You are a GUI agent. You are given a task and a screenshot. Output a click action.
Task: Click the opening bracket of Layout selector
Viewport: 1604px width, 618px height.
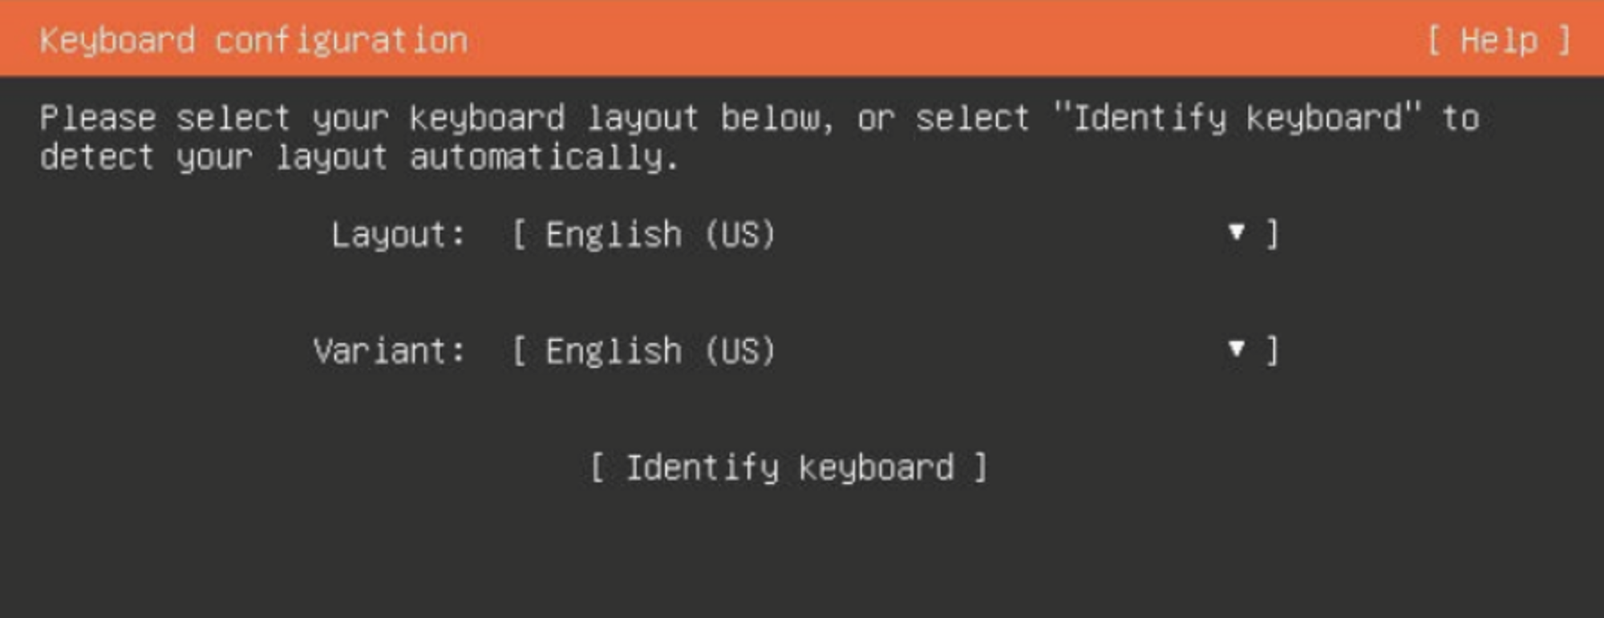[x=519, y=234]
